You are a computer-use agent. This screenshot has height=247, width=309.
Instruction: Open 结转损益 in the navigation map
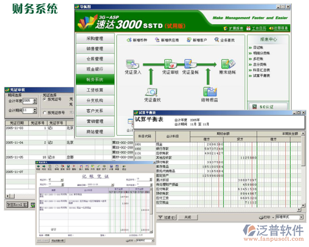point(210,95)
